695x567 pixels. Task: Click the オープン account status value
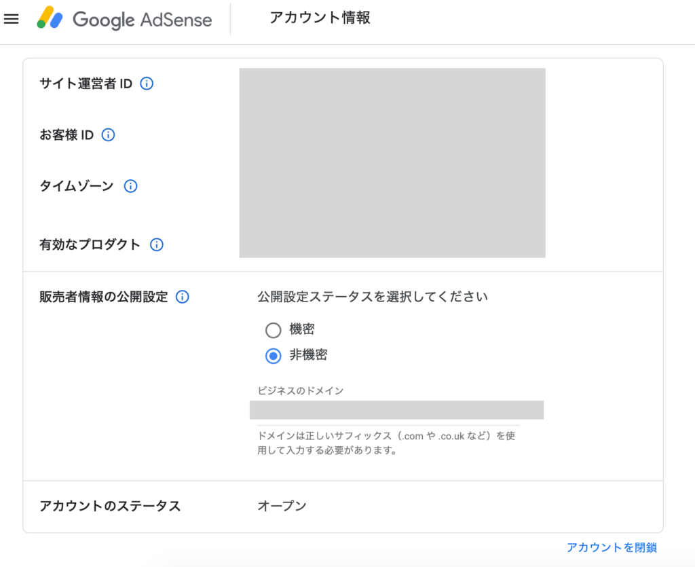click(282, 506)
